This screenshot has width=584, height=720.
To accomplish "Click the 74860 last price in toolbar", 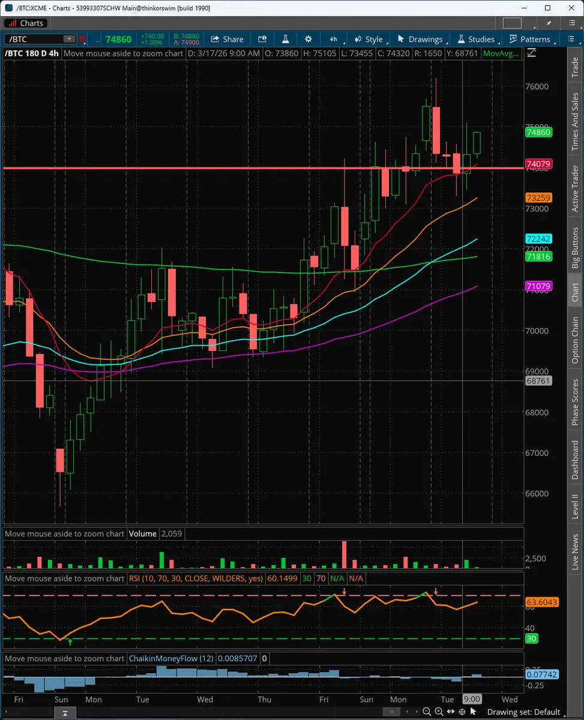I will [x=118, y=39].
